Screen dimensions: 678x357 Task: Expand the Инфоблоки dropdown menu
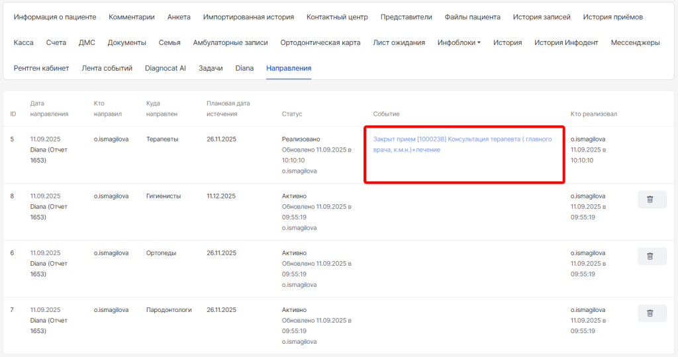459,43
